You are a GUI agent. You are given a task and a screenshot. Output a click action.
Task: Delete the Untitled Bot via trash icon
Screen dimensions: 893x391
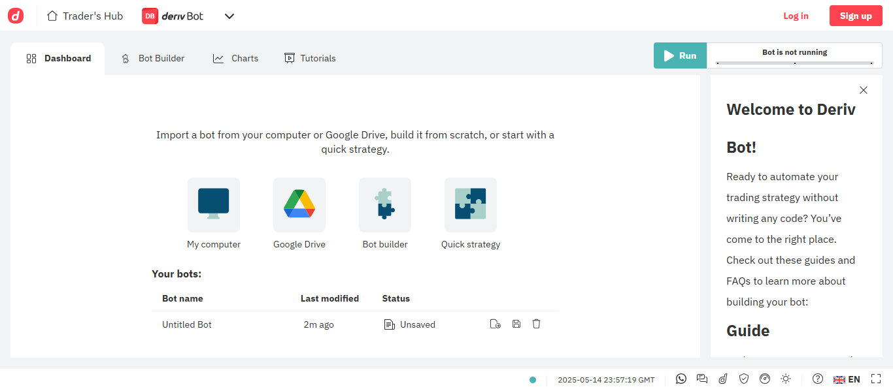pos(537,324)
